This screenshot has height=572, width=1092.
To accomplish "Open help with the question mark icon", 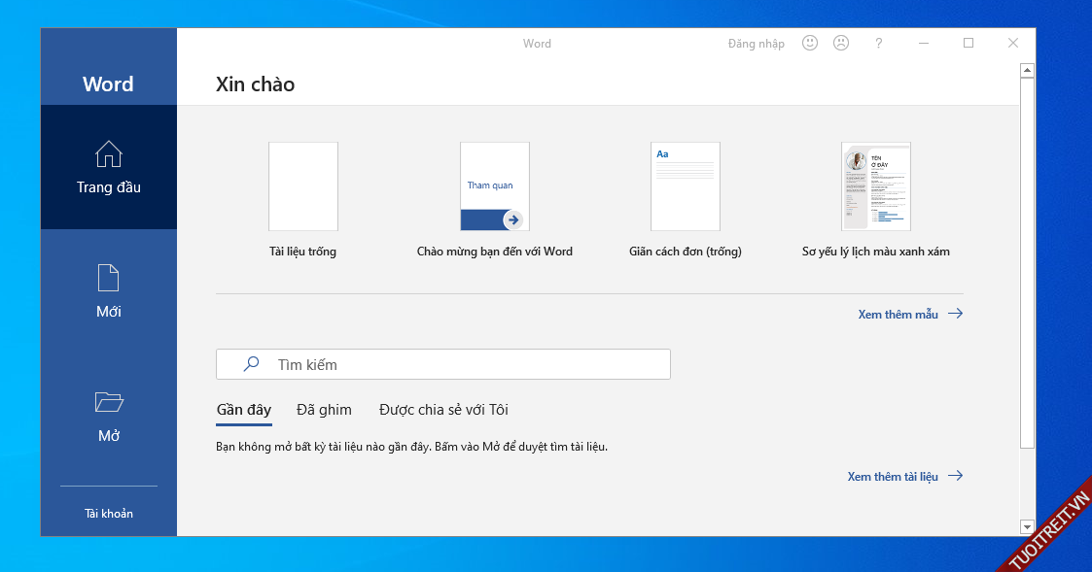I will pyautogui.click(x=879, y=43).
